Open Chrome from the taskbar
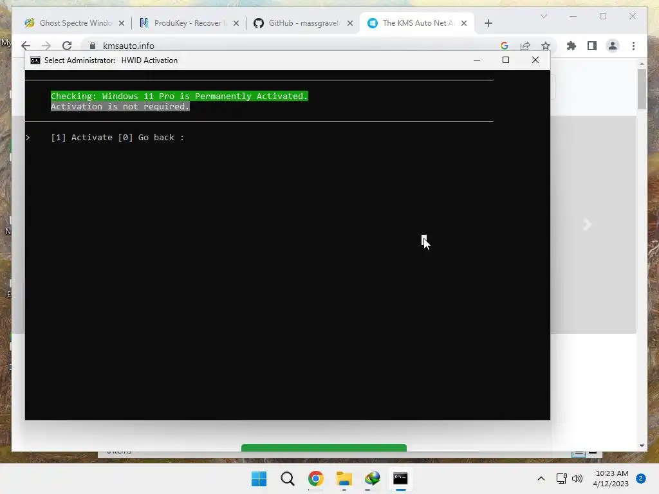This screenshot has height=494, width=659. pos(315,479)
